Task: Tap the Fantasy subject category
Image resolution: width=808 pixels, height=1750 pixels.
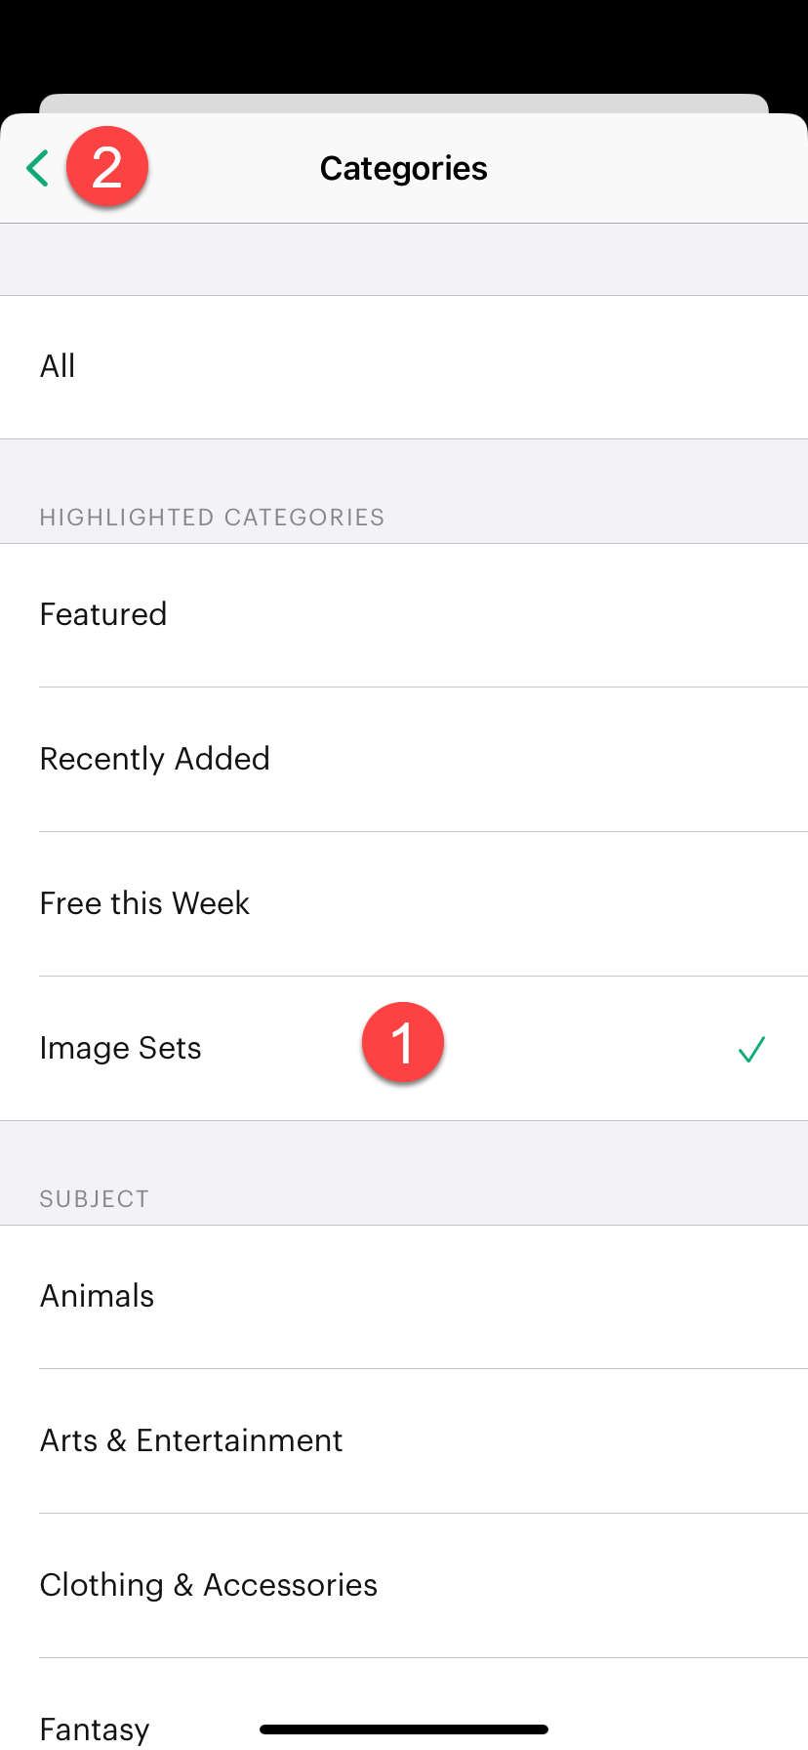Action: click(95, 1727)
